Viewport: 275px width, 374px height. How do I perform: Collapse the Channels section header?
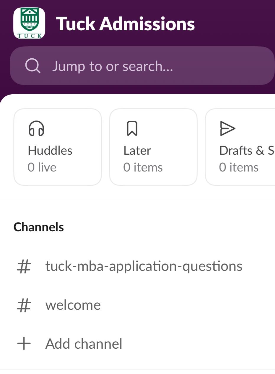39,227
